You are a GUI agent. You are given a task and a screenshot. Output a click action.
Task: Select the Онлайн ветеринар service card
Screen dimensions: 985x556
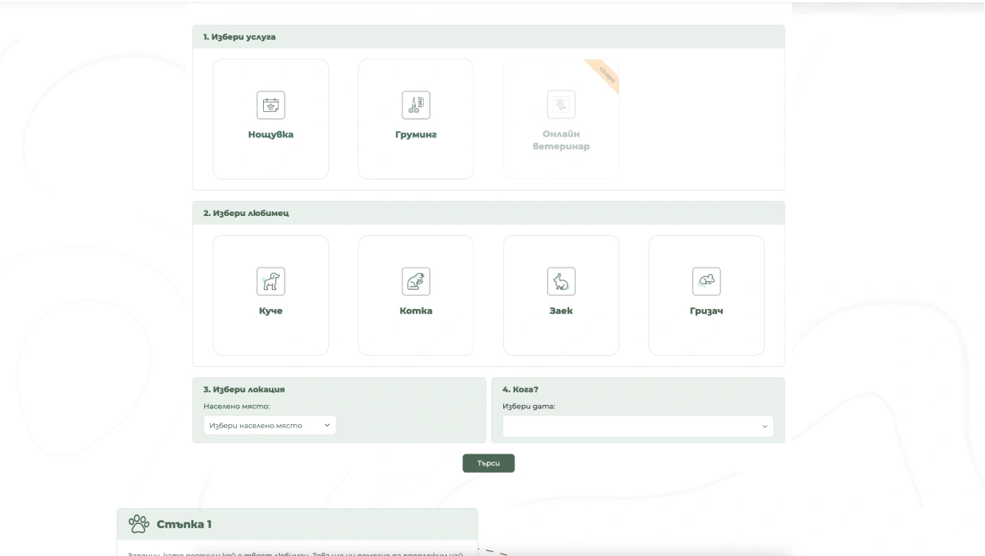click(x=561, y=119)
